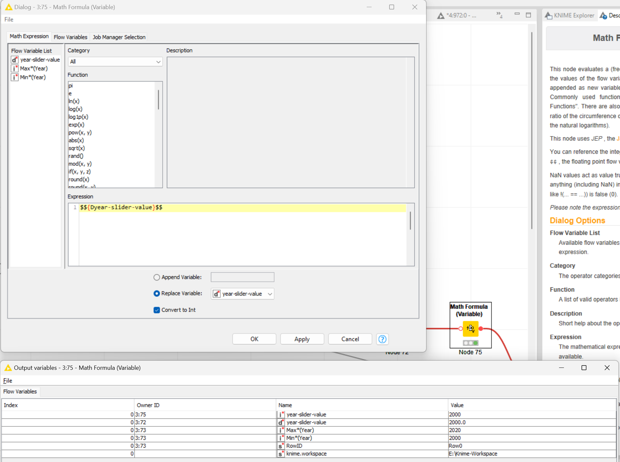The height and width of the screenshot is (462, 620).
Task: Click the value cell 2020
Action: pyautogui.click(x=532, y=430)
